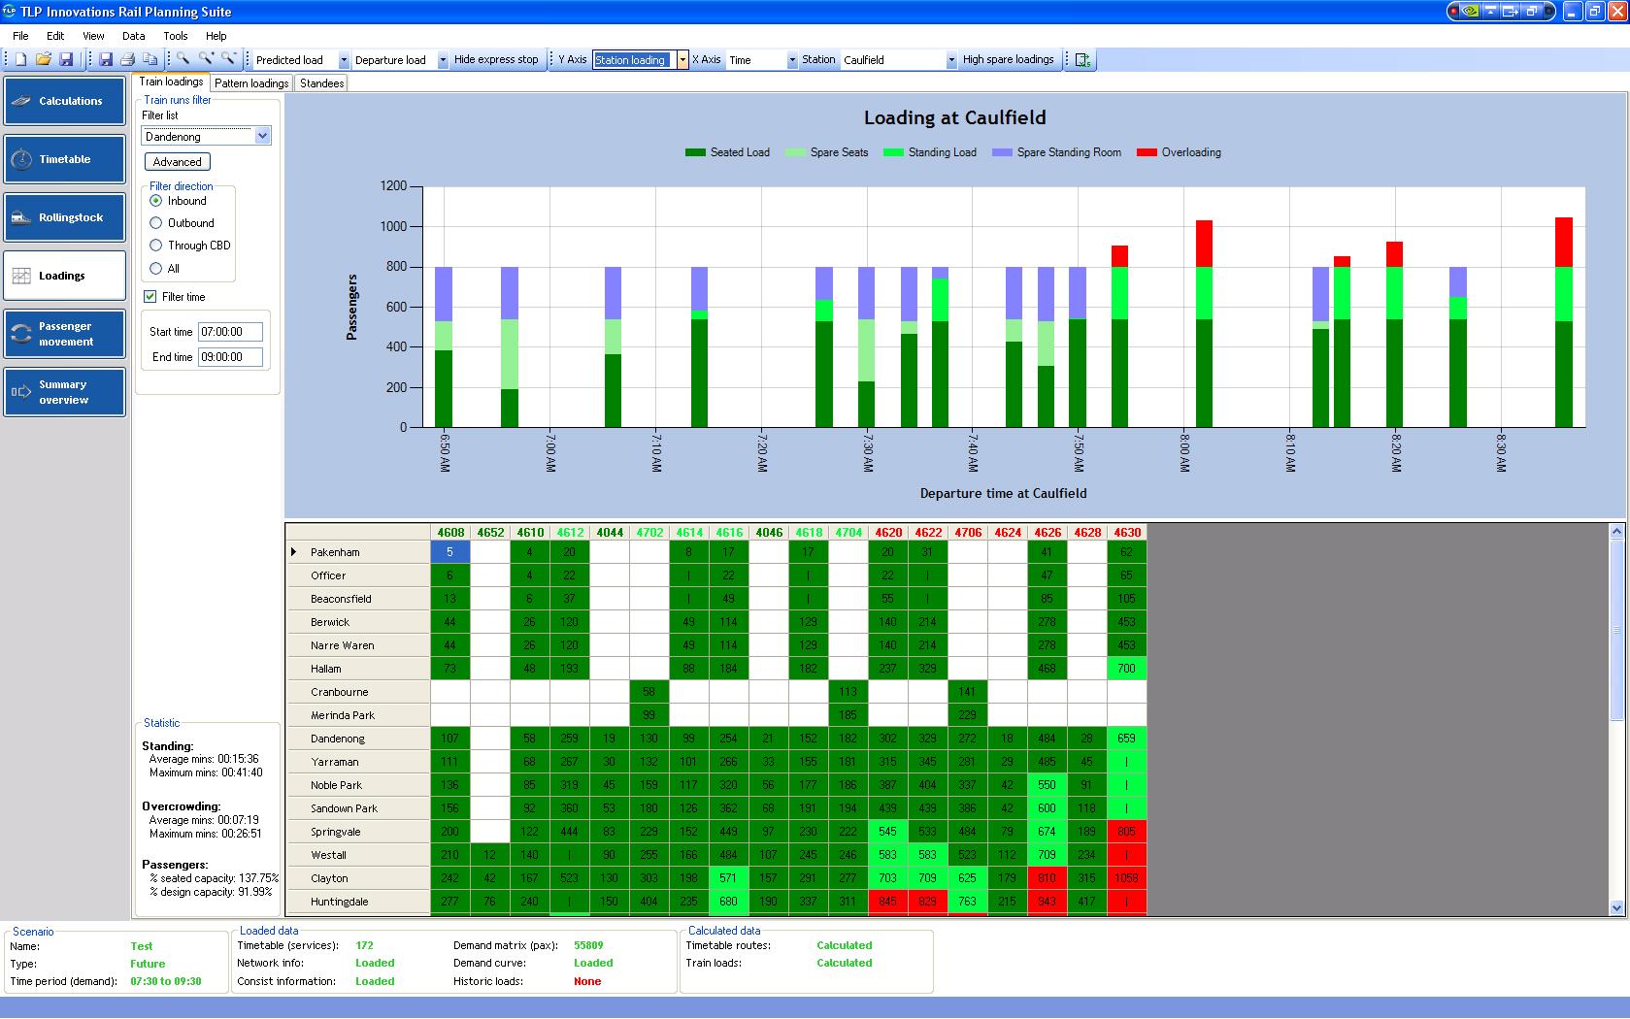Viewport: 1630px width, 1019px height.
Task: Click the 700 cell in Hallam row
Action: 1127,669
